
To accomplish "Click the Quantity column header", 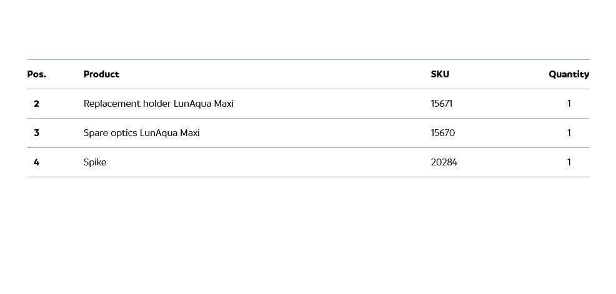I will 569,74.
